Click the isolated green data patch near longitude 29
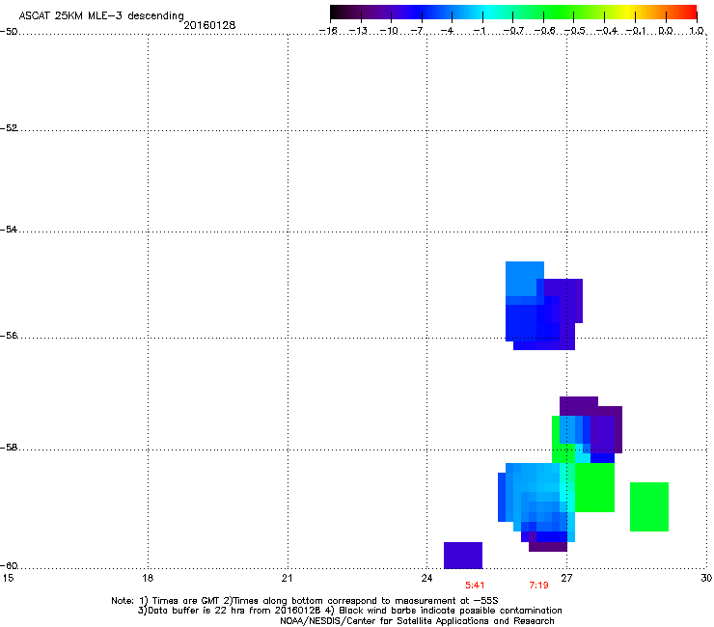The image size is (714, 627). coord(649,506)
